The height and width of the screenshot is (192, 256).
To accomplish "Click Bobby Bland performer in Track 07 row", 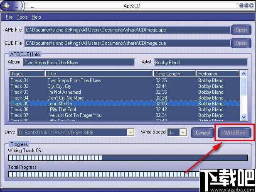I will click(211, 115).
